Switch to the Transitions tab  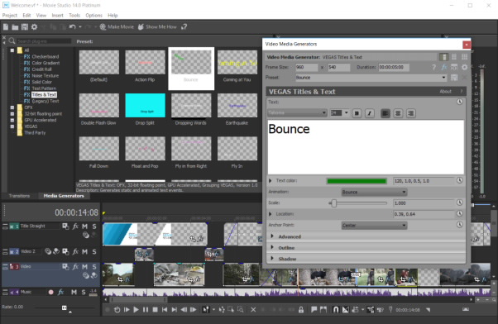click(x=19, y=196)
